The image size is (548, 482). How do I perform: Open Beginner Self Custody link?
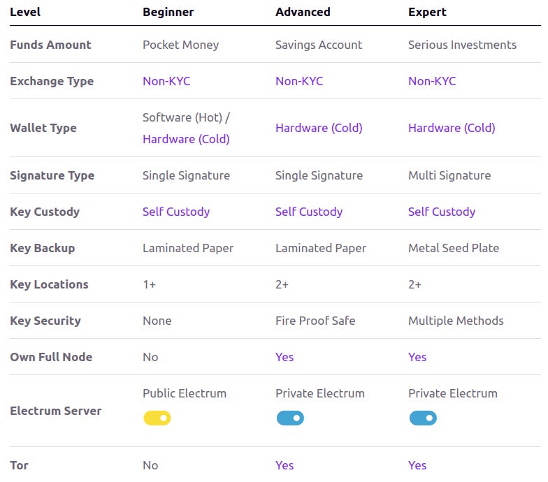[x=176, y=212]
